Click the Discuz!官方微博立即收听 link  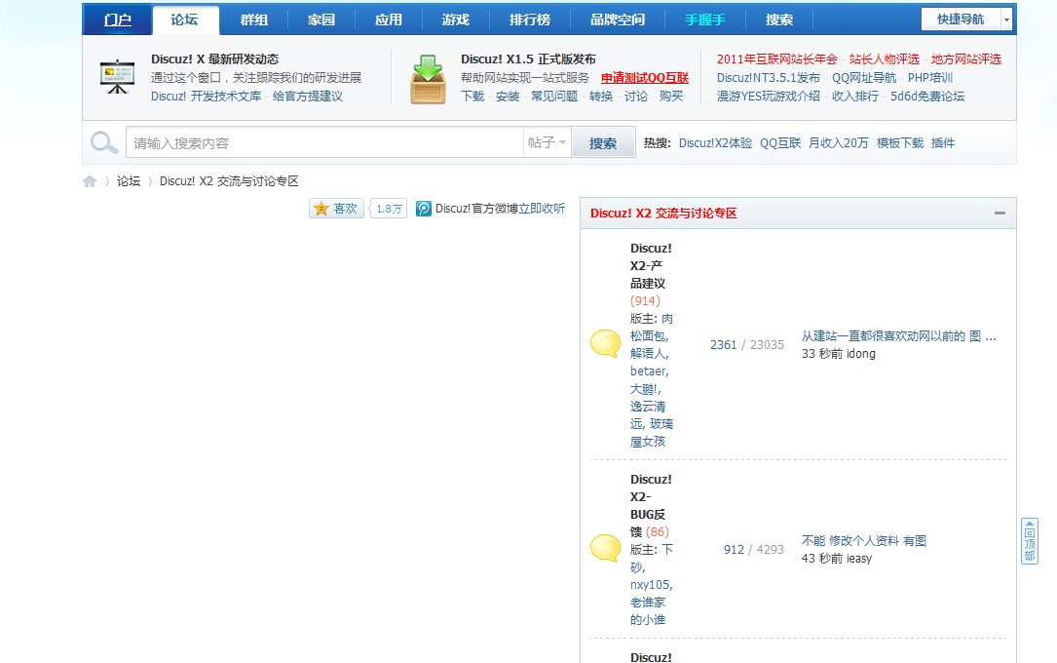pyautogui.click(x=500, y=209)
